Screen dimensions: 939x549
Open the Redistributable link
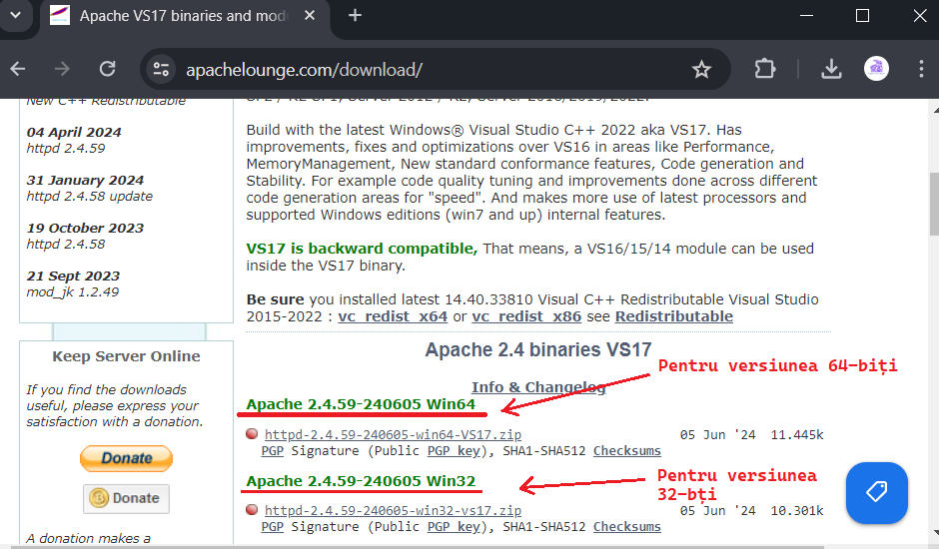click(x=673, y=316)
